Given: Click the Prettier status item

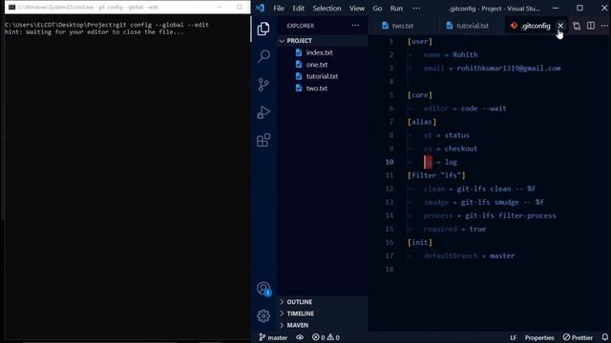Looking at the screenshot, I should pos(578,337).
